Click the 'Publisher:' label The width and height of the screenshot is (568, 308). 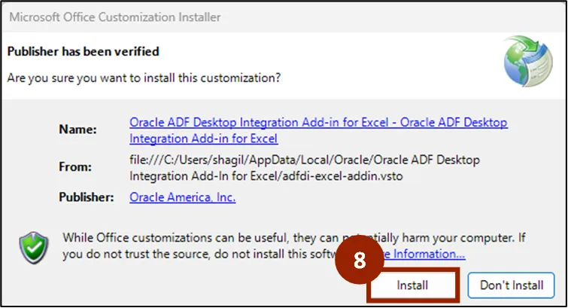click(86, 197)
